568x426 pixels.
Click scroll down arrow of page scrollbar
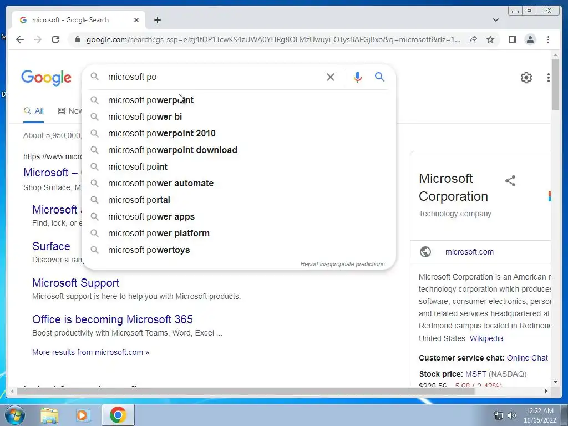555,382
